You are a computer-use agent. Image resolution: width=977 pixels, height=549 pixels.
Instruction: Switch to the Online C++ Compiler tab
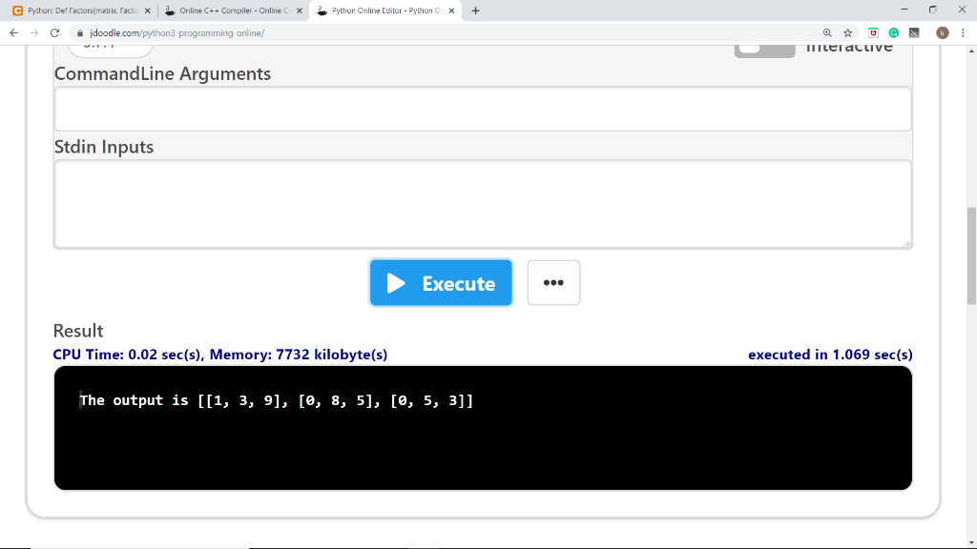pos(234,10)
